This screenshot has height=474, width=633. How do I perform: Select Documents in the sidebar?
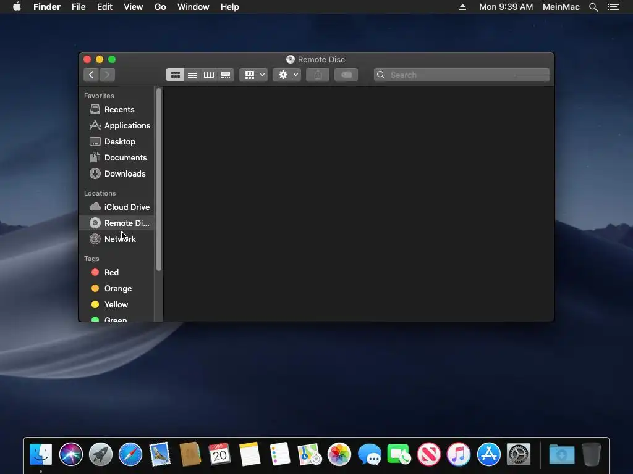pyautogui.click(x=116, y=157)
